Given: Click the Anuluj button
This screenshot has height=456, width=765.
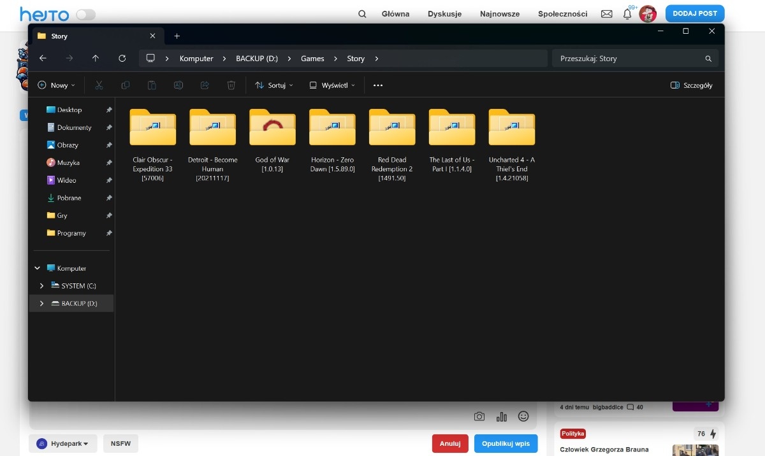Looking at the screenshot, I should [450, 443].
